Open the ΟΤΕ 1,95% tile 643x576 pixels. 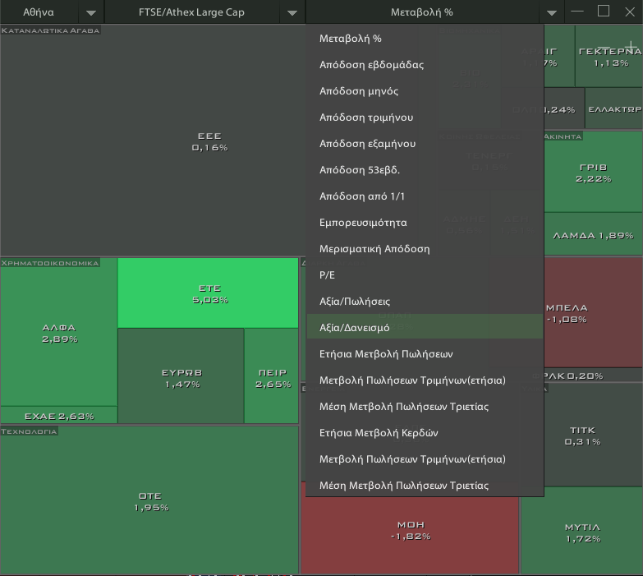(x=149, y=500)
